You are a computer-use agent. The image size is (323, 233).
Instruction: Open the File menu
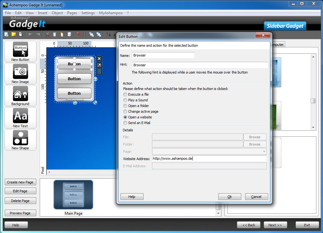click(x=8, y=13)
